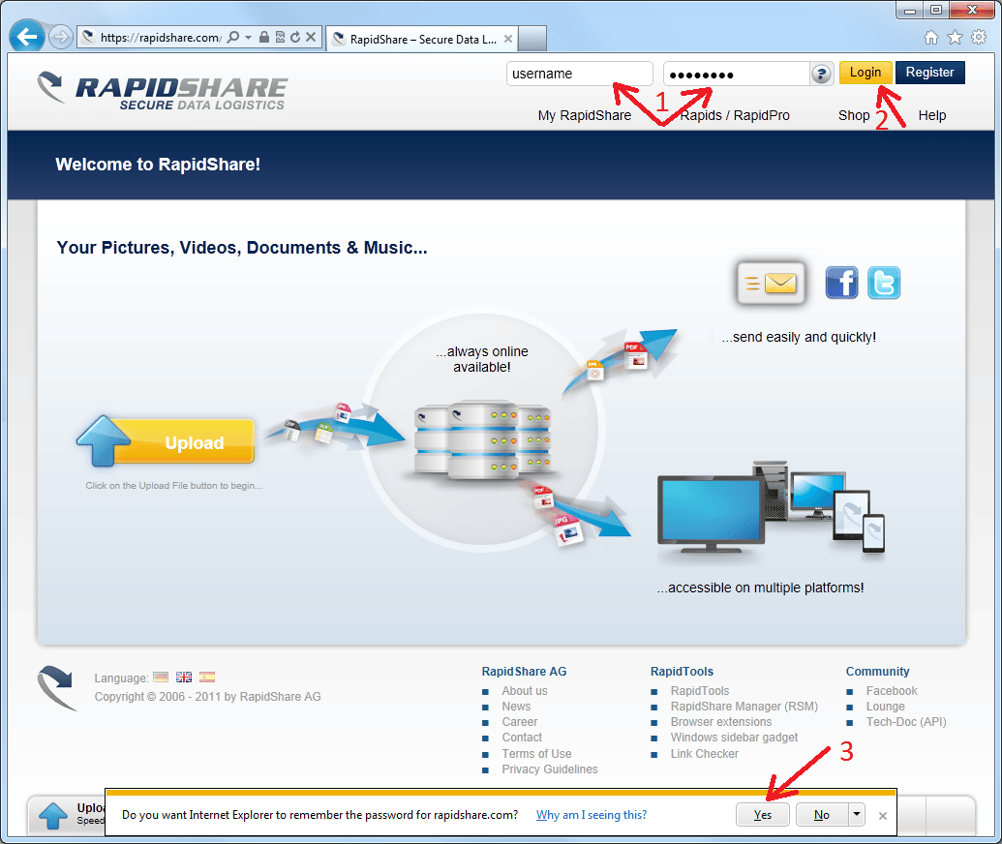Viewport: 1002px width, 844px height.
Task: Click the bold 'RapidShare AG' footer heading
Action: (524, 672)
